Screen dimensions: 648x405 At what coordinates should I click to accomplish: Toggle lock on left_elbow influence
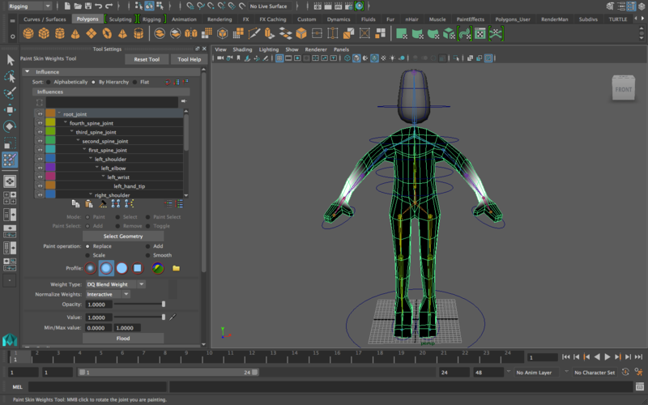(x=40, y=168)
